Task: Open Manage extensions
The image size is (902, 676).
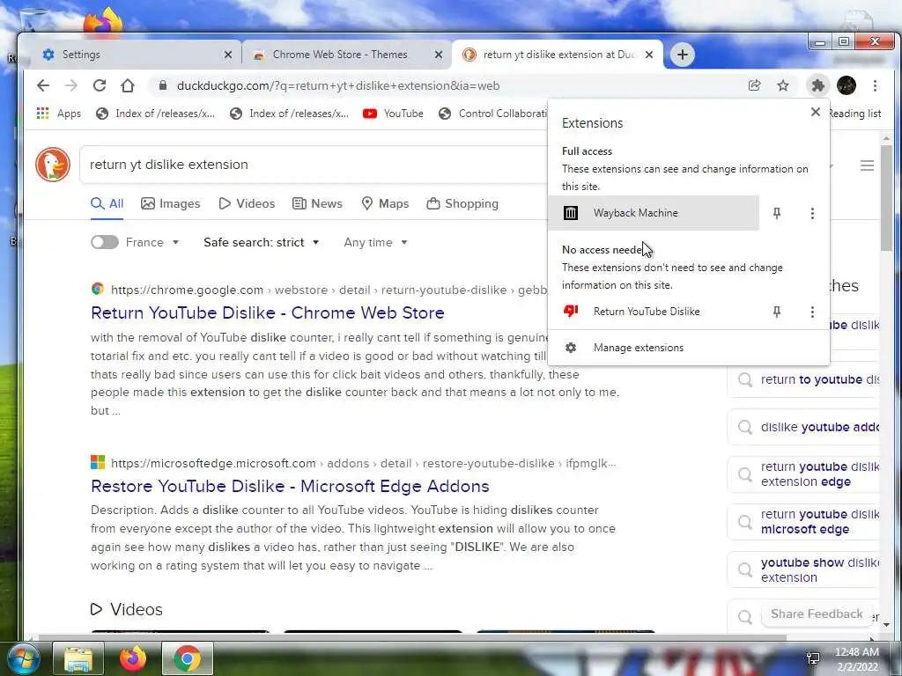Action: (x=689, y=348)
